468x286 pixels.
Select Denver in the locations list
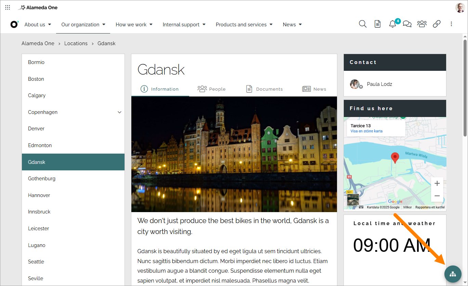73,129
